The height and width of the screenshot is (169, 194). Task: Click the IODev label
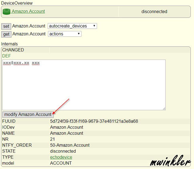pyautogui.click(x=8, y=127)
